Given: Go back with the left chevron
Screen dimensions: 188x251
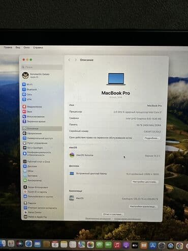Looking at the screenshot, I should click(x=69, y=60).
